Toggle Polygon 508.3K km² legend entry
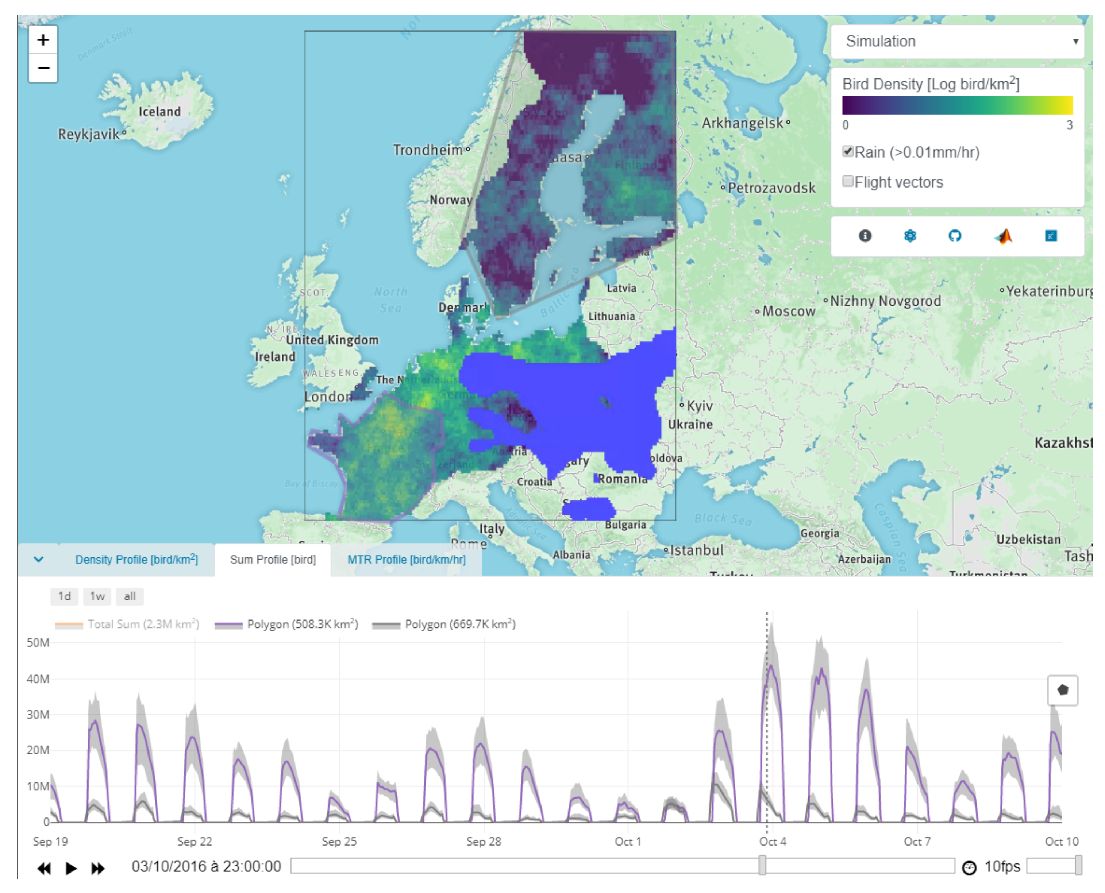 pos(286,624)
